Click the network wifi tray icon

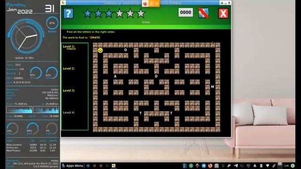tap(268, 166)
